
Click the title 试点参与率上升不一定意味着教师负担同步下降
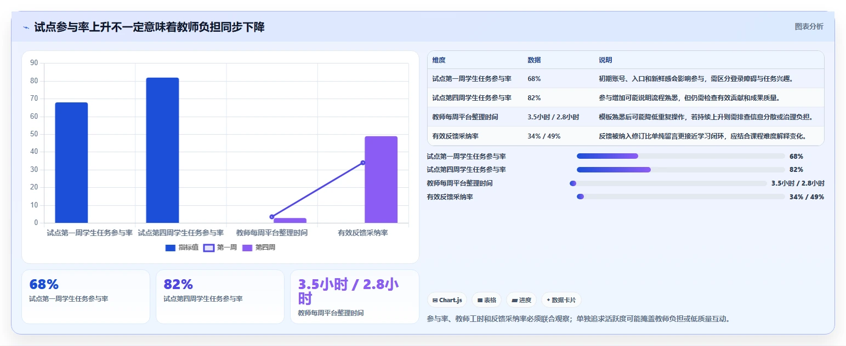(x=149, y=27)
